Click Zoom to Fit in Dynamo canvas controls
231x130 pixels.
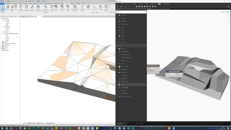pyautogui.click(x=229, y=15)
